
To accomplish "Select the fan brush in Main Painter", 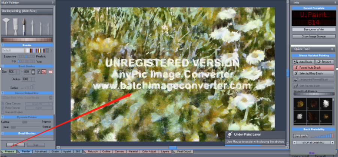I will click(x=6, y=27).
